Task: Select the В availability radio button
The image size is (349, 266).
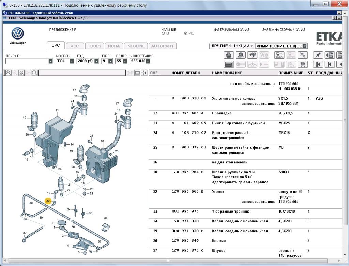Action: 163,33
